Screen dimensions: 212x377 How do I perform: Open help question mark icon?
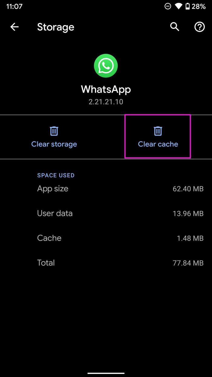coord(199,27)
